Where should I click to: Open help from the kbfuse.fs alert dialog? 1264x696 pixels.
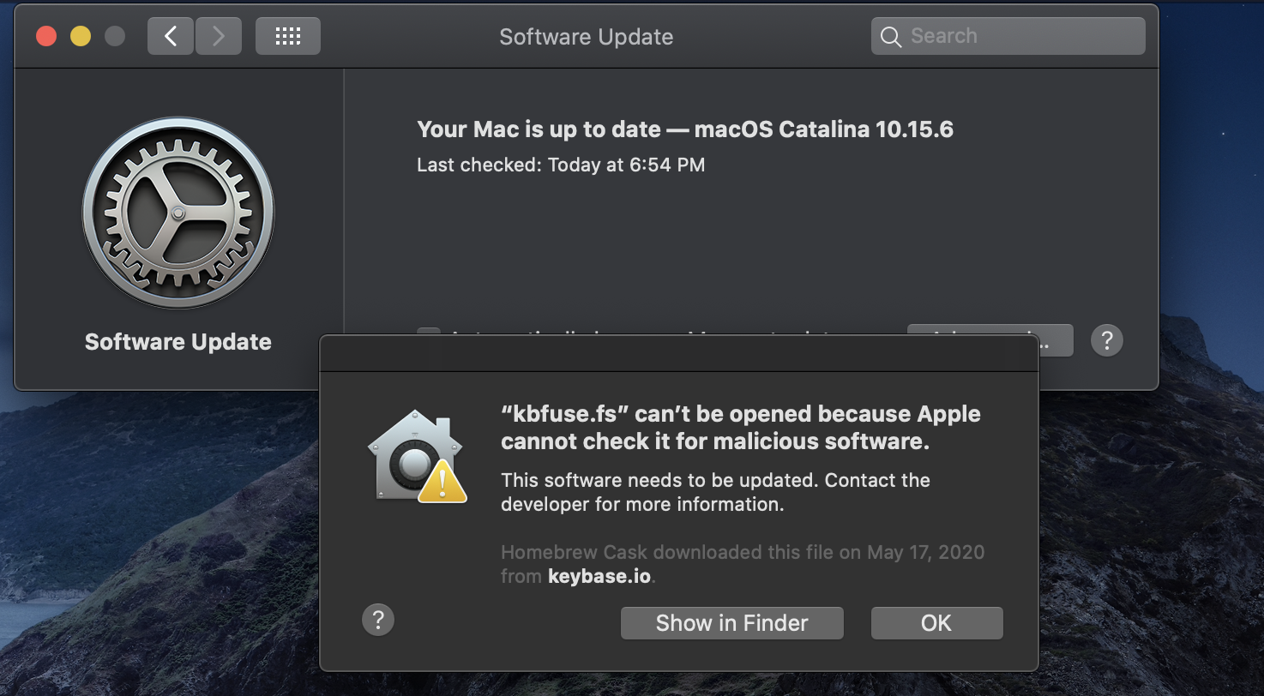click(378, 619)
